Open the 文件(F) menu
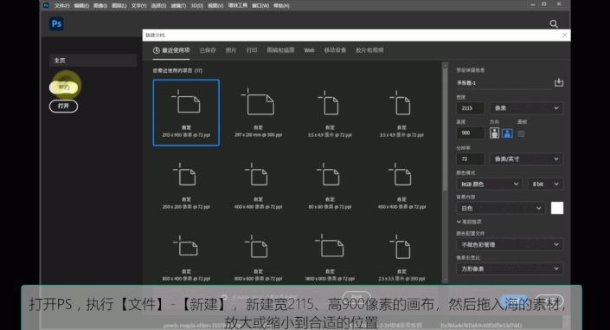This screenshot has width=610, height=330. (61, 6)
